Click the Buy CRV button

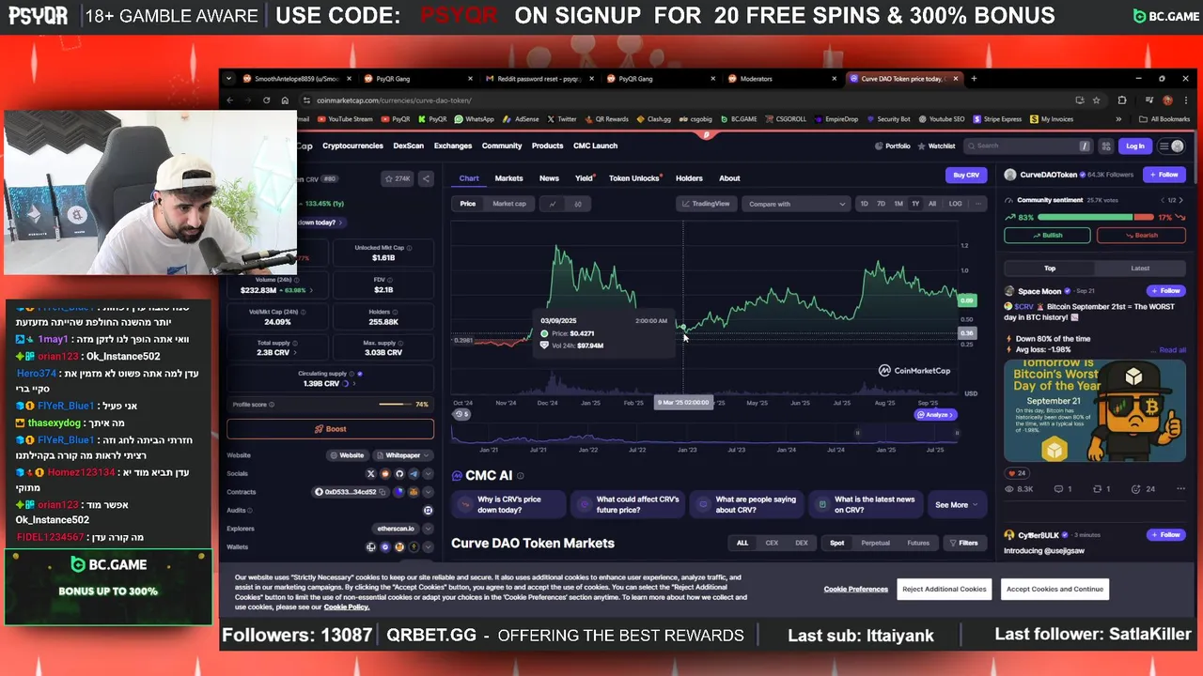tap(966, 176)
